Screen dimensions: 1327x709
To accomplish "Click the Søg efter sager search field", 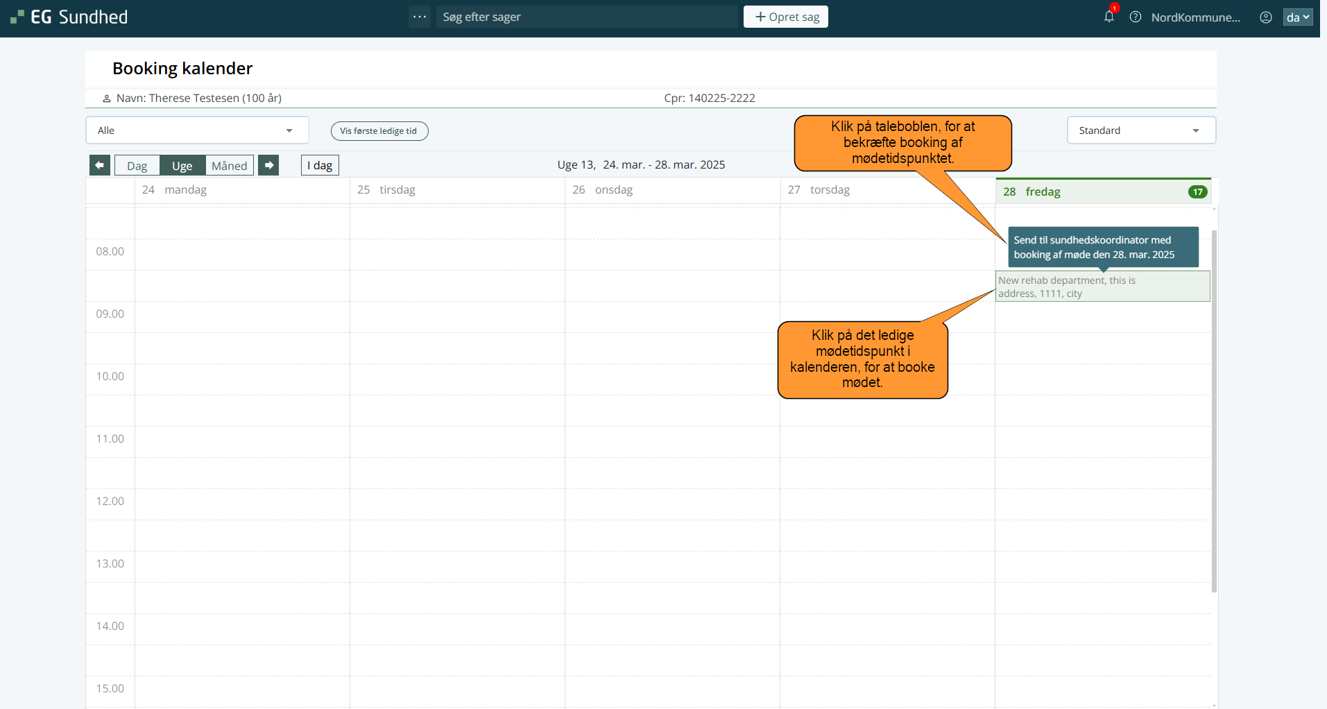I will click(587, 17).
